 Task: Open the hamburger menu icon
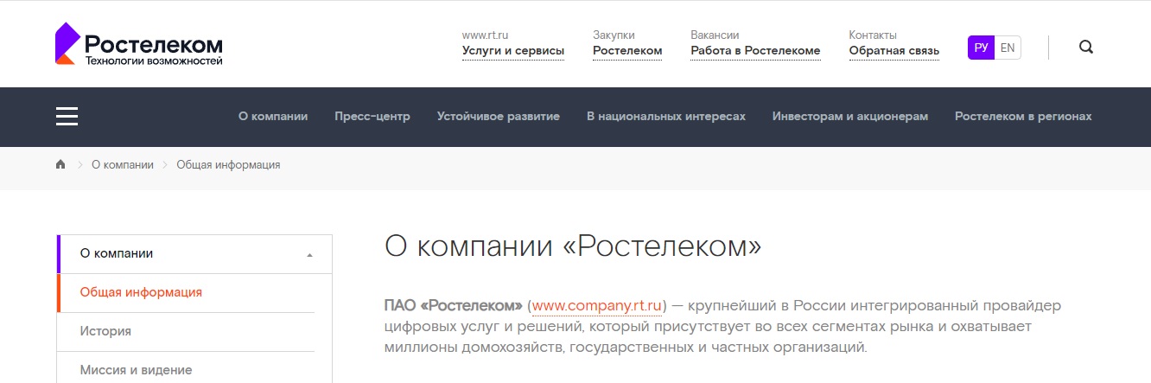67,117
